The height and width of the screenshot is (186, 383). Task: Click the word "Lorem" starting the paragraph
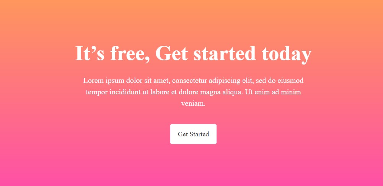tap(94, 81)
